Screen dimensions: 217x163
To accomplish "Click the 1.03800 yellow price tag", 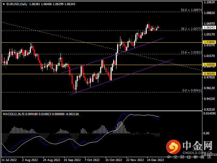I will coord(209,42).
